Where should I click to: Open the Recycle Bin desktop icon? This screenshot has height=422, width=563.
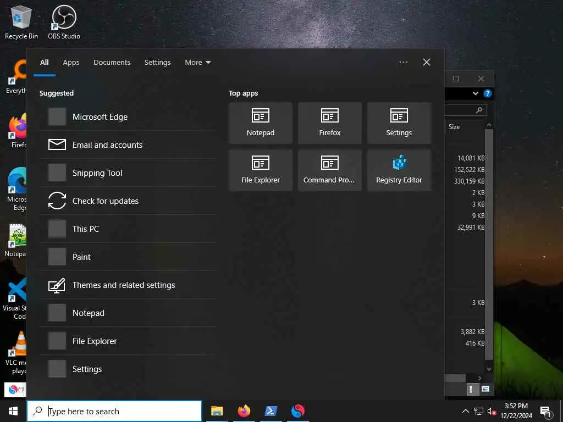[x=21, y=23]
